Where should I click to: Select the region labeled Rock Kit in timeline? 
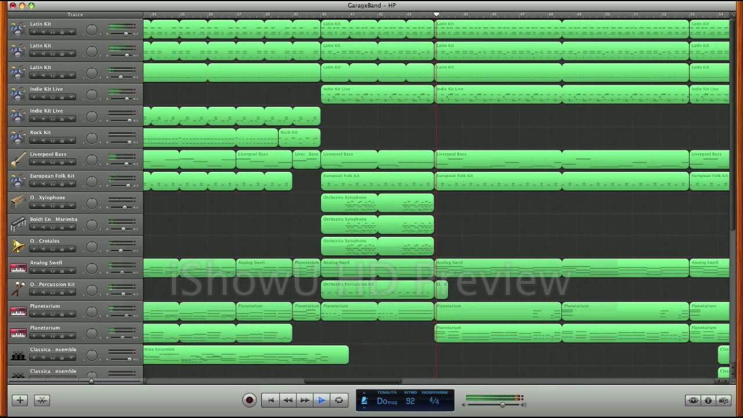point(300,138)
